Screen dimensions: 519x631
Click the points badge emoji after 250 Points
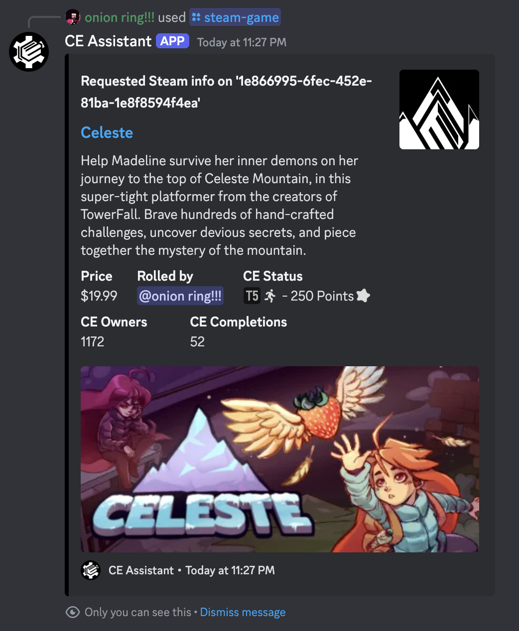point(364,296)
